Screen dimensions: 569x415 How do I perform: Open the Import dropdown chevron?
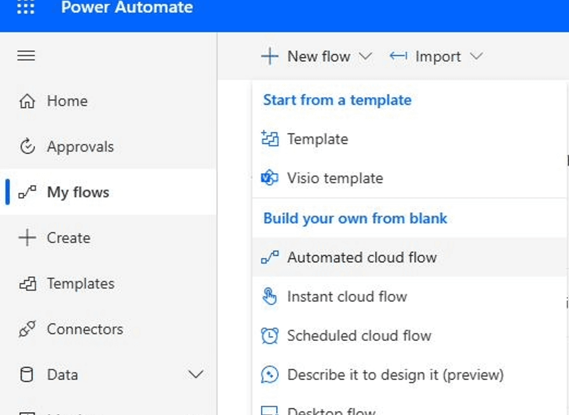476,57
